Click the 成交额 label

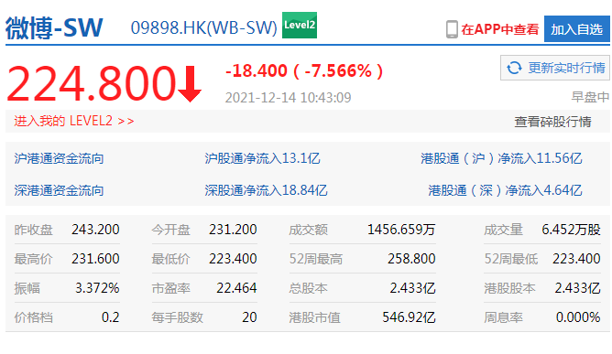coord(309,230)
